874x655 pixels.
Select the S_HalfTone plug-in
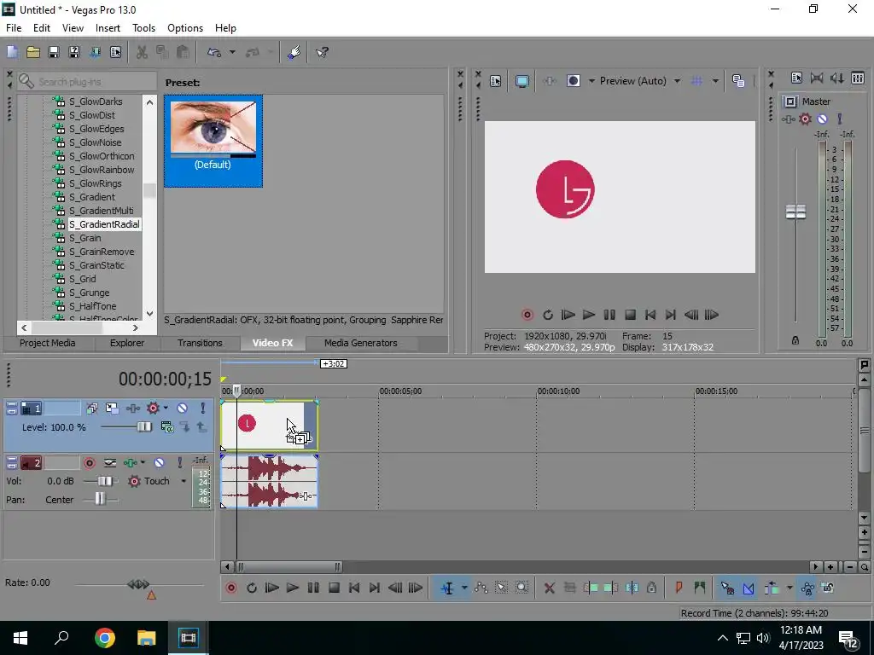pos(92,306)
